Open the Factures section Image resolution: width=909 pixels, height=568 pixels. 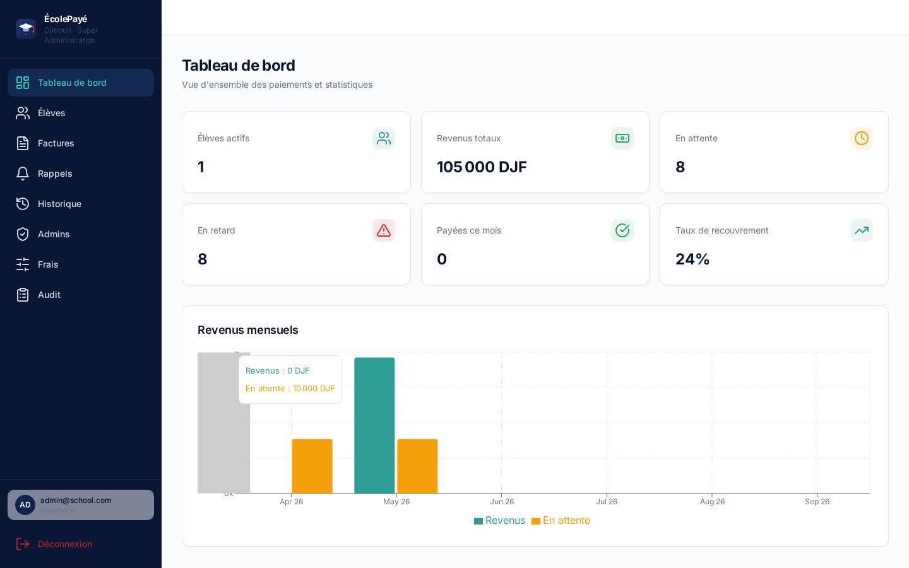click(x=81, y=143)
